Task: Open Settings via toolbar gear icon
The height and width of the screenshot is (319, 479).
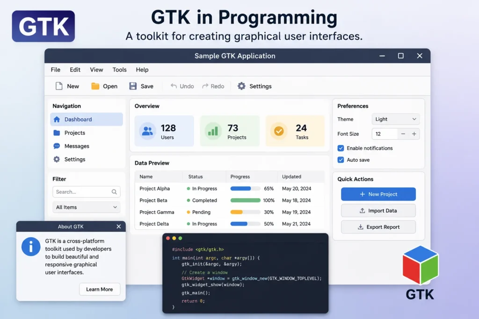Action: (x=241, y=86)
